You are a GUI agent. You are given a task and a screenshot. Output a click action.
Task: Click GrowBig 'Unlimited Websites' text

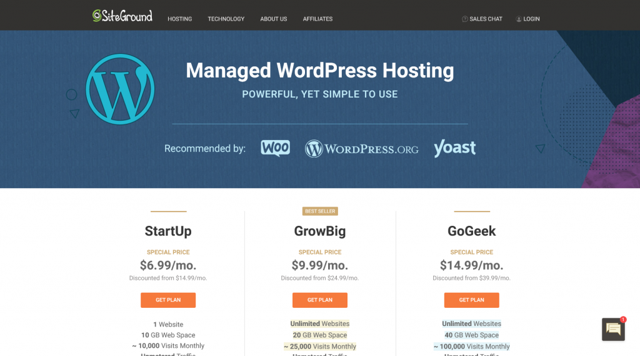click(320, 323)
